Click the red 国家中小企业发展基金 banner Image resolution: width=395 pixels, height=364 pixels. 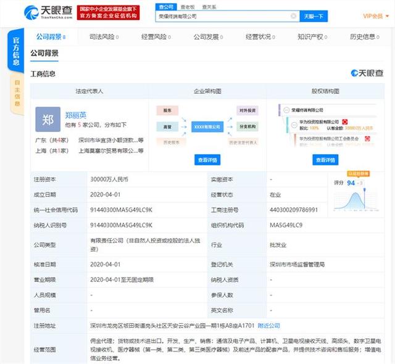pyautogui.click(x=109, y=12)
